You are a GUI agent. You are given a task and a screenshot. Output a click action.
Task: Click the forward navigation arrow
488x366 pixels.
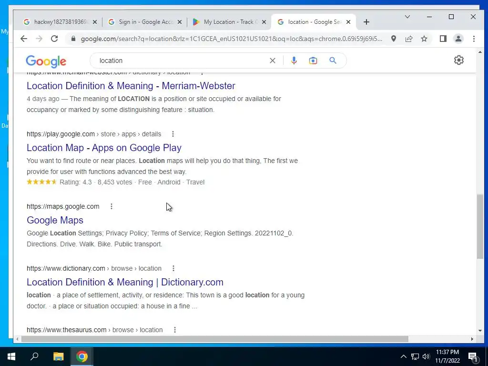point(39,39)
